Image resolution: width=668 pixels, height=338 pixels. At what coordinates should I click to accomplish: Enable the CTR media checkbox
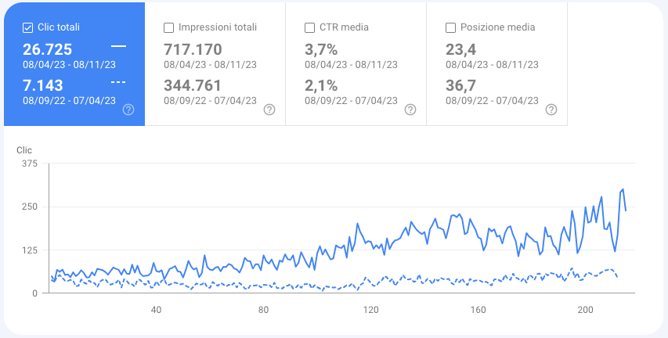pyautogui.click(x=309, y=27)
